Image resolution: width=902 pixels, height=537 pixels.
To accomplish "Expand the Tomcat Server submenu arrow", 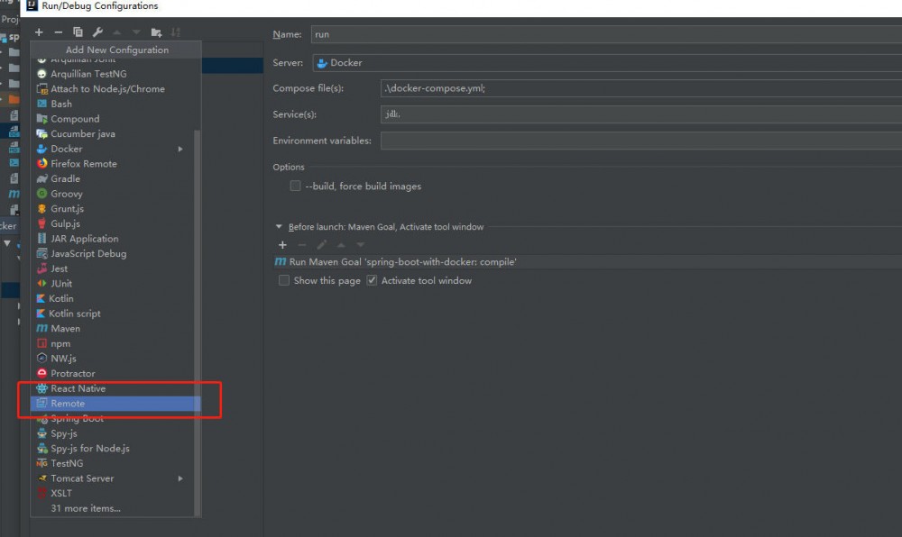I will pyautogui.click(x=180, y=478).
